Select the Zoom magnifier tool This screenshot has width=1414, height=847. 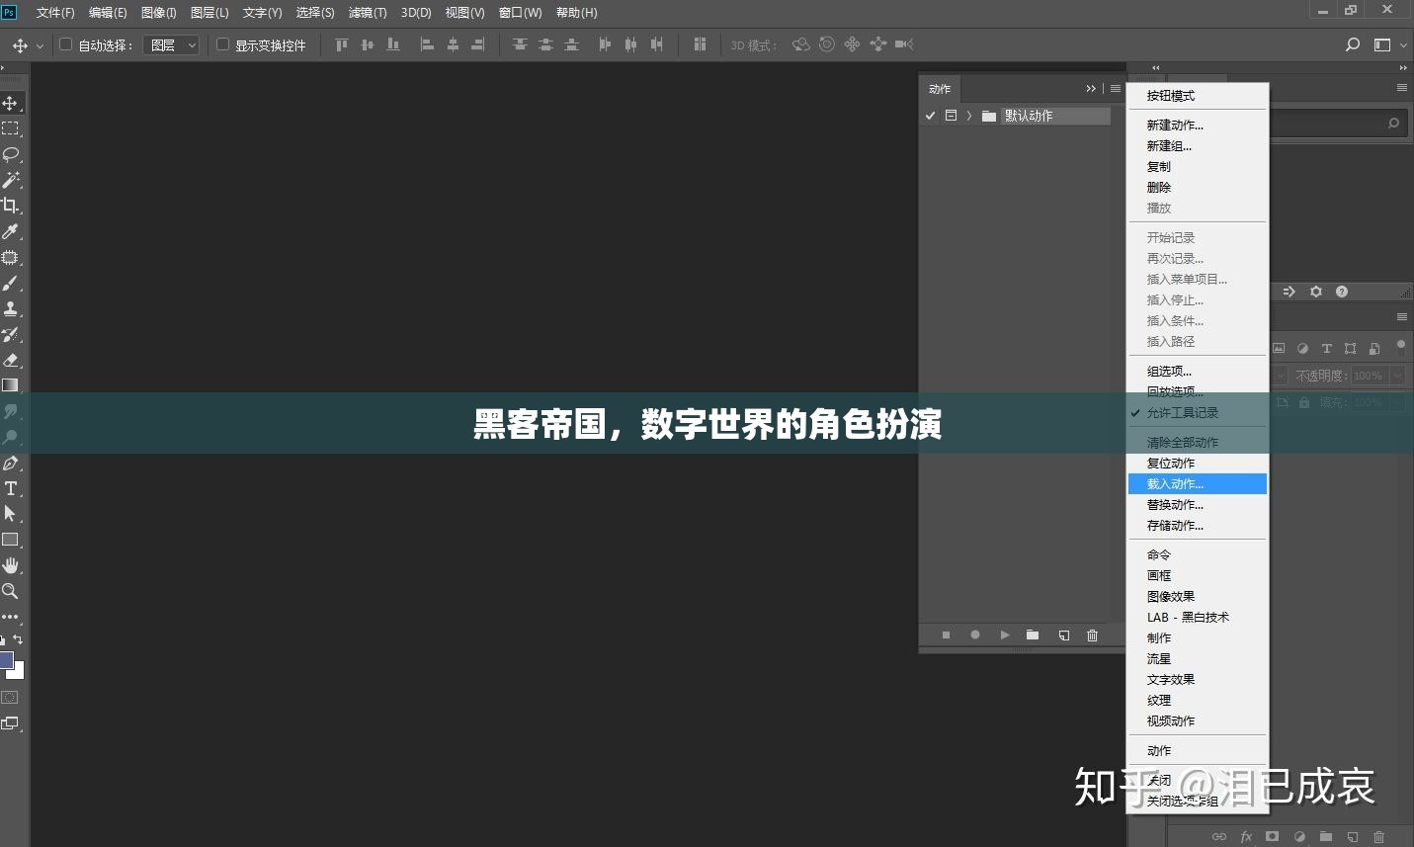click(10, 591)
